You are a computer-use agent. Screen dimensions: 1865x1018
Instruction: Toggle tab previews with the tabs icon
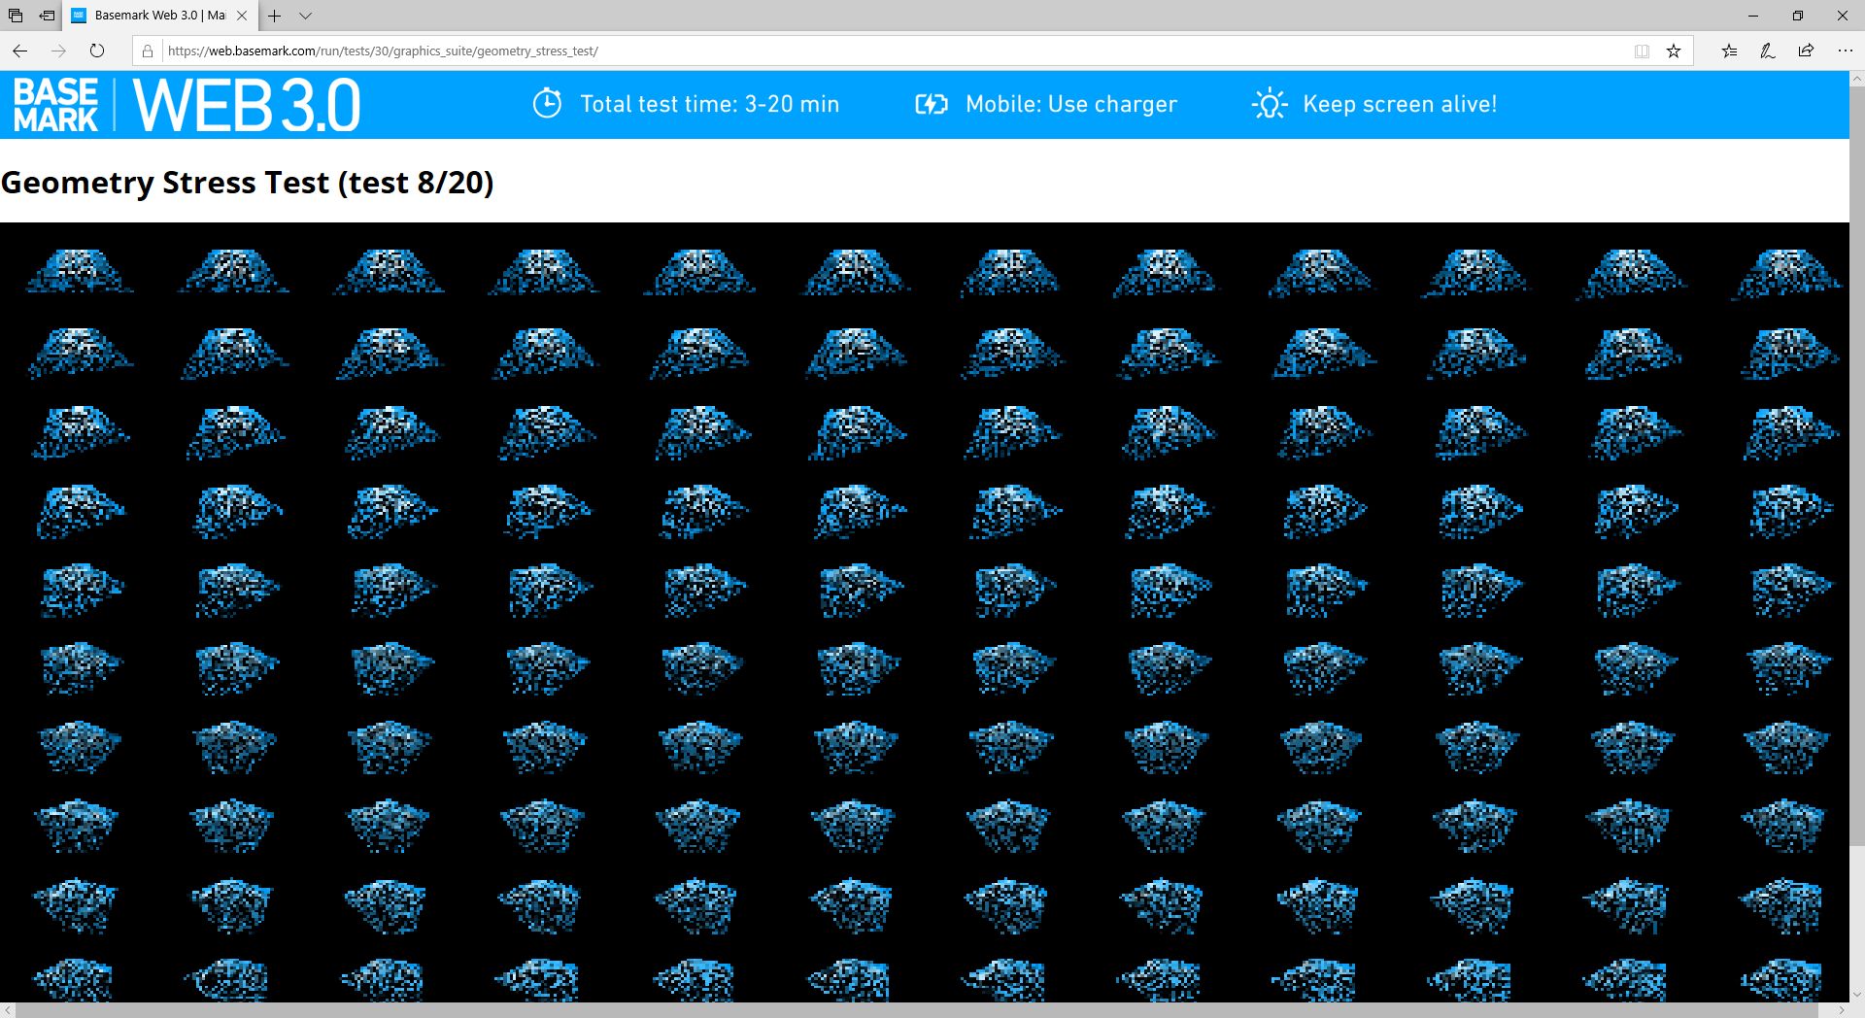pyautogui.click(x=15, y=16)
